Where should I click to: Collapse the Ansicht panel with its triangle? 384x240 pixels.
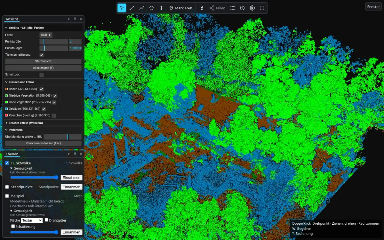[x=69, y=19]
